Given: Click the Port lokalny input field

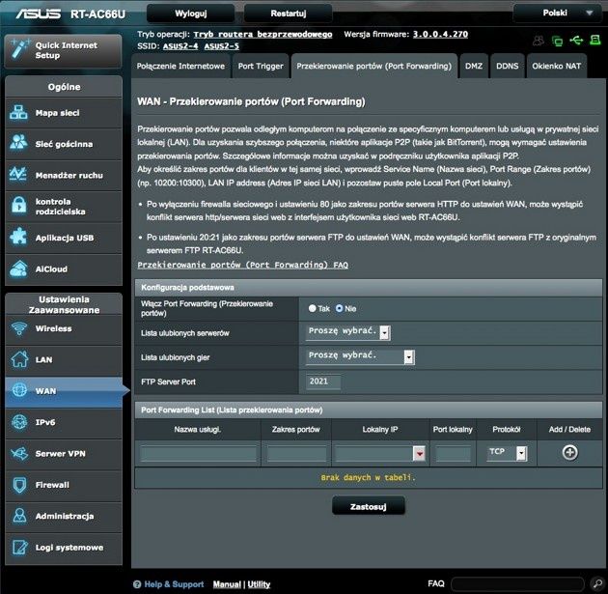Looking at the screenshot, I should 453,453.
